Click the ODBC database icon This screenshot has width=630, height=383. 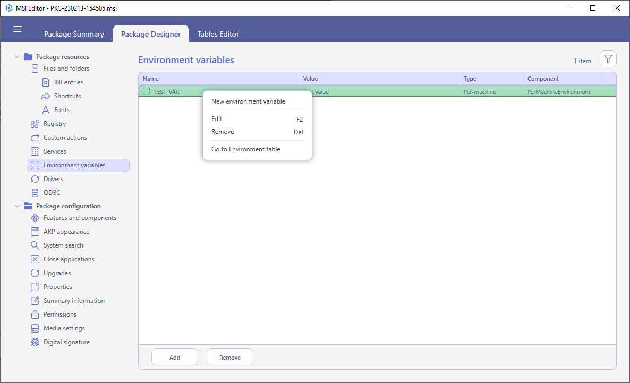35,192
